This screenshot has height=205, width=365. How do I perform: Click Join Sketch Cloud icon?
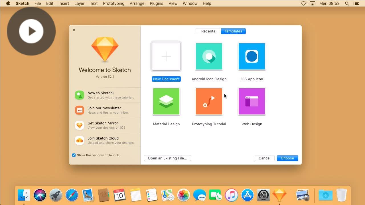[80, 140]
